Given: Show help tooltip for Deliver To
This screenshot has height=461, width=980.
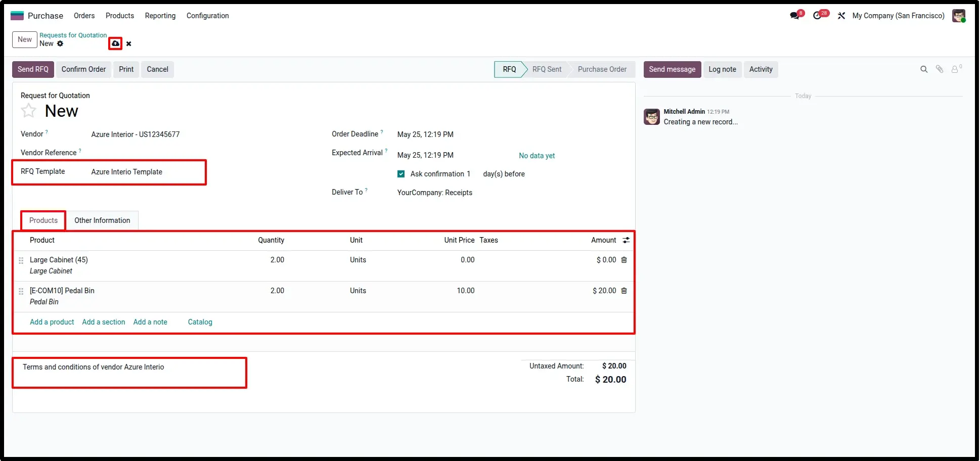Looking at the screenshot, I should click(366, 190).
